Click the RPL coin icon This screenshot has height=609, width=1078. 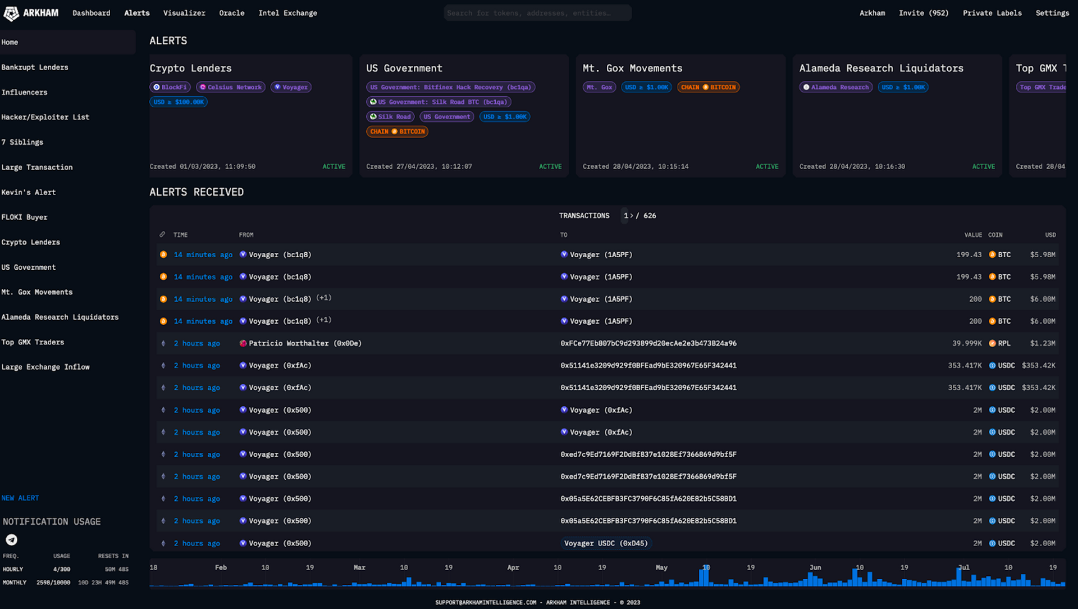[x=992, y=343]
